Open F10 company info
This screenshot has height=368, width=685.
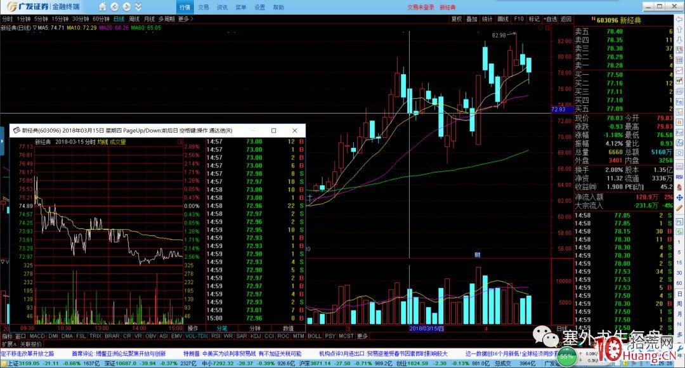(519, 19)
